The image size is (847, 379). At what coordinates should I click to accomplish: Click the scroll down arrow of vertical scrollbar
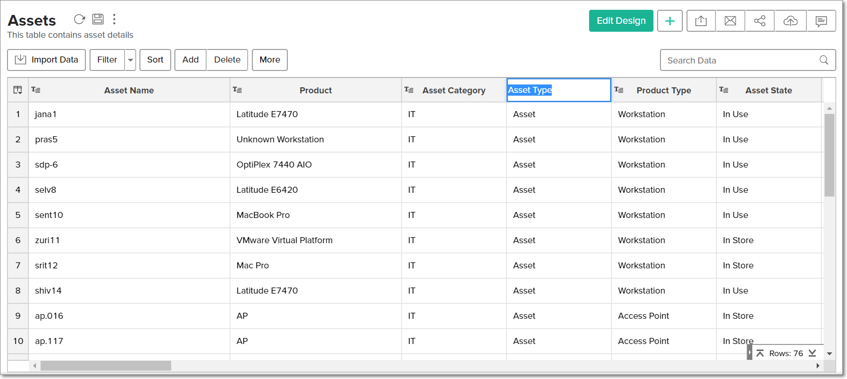(x=829, y=354)
